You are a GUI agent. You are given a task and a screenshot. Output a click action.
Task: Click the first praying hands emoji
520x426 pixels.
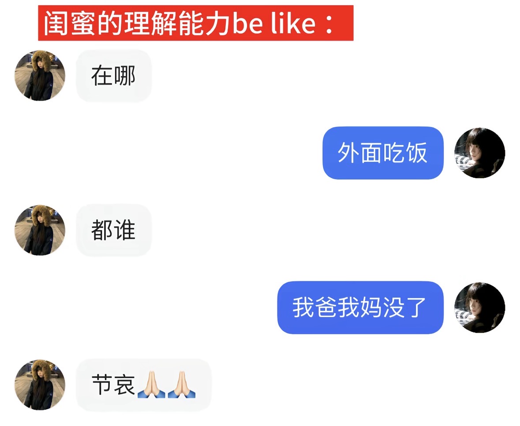pos(151,385)
